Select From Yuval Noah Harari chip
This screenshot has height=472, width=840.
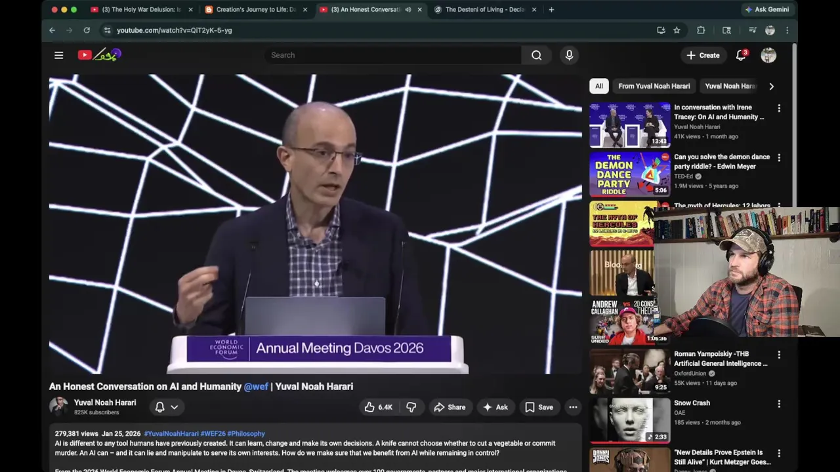point(654,86)
